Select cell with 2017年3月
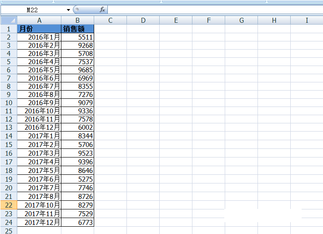Image resolution: width=323 pixels, height=234 pixels. (39, 153)
